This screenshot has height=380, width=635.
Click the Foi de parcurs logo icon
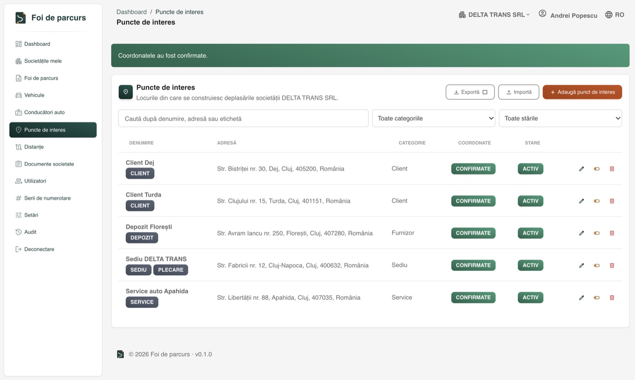(20, 18)
